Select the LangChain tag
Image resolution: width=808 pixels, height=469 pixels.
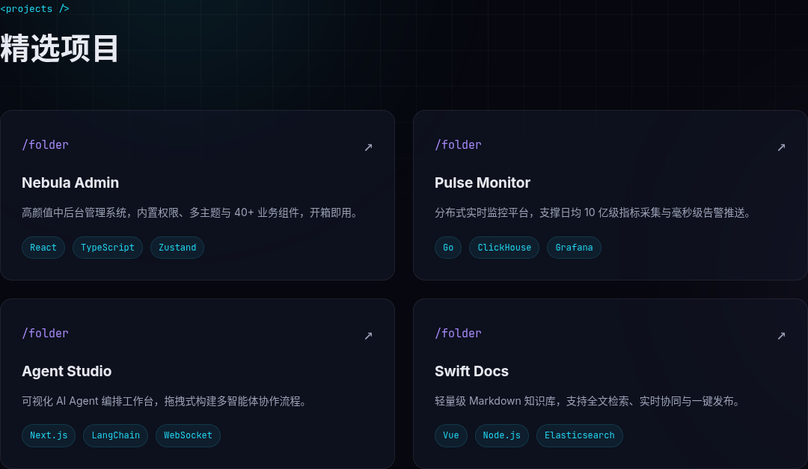pyautogui.click(x=115, y=435)
